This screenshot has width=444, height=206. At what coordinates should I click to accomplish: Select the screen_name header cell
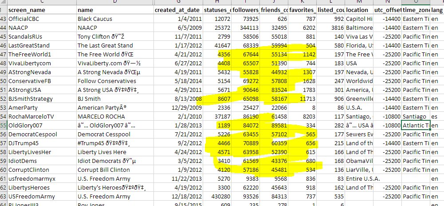coord(42,10)
